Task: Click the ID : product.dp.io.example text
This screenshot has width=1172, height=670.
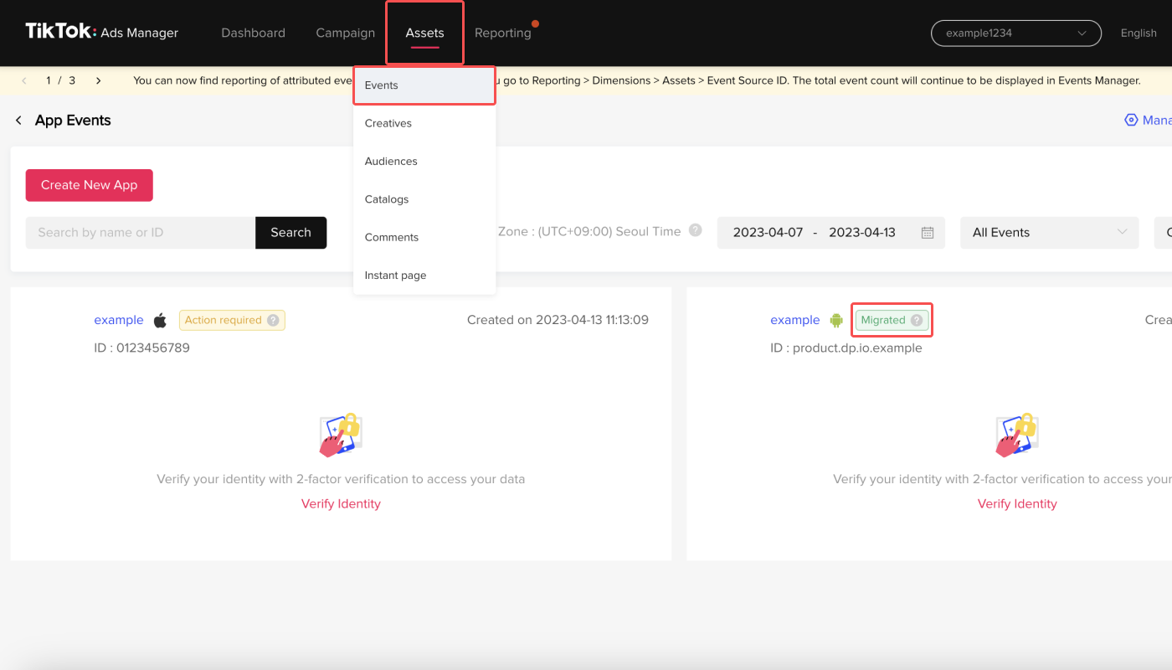Action: click(x=846, y=348)
